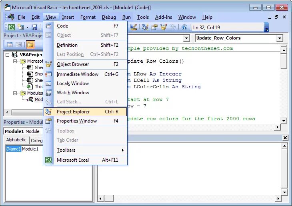Image resolution: width=292 pixels, height=206 pixels.
Task: Choose Properties Window menu entry
Action: 86,121
